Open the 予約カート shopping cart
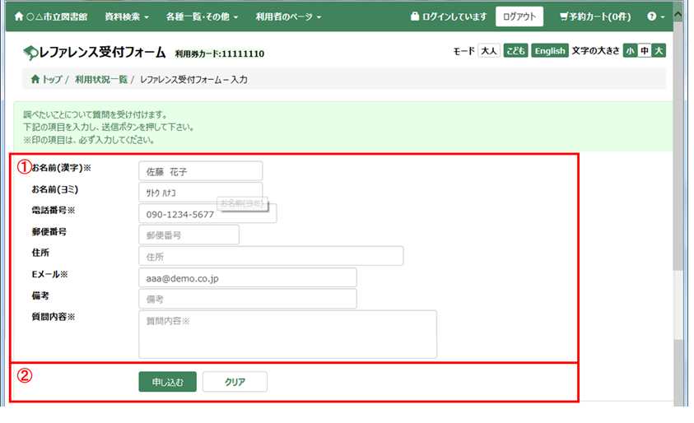The height and width of the screenshot is (423, 694). click(x=594, y=16)
